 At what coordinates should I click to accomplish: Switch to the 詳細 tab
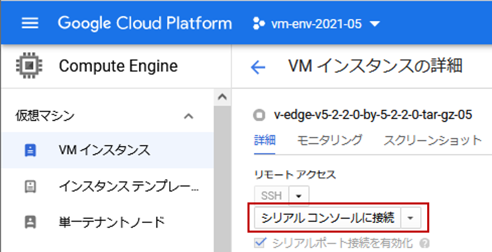[265, 140]
